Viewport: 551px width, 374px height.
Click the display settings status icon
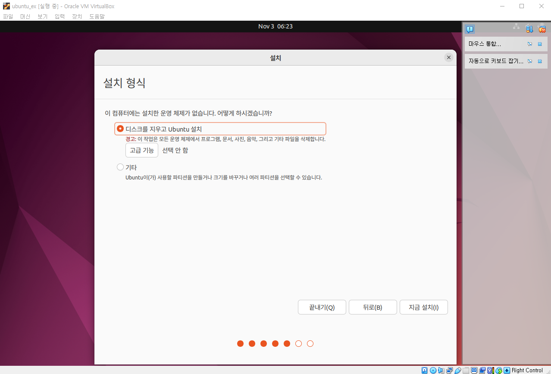pos(474,370)
